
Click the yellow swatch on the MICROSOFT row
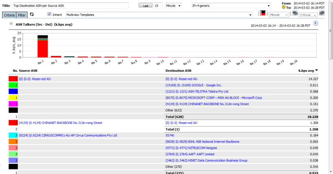pos(13,98)
